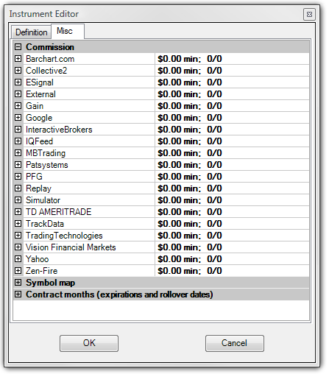Click the Commission section header text

point(50,47)
